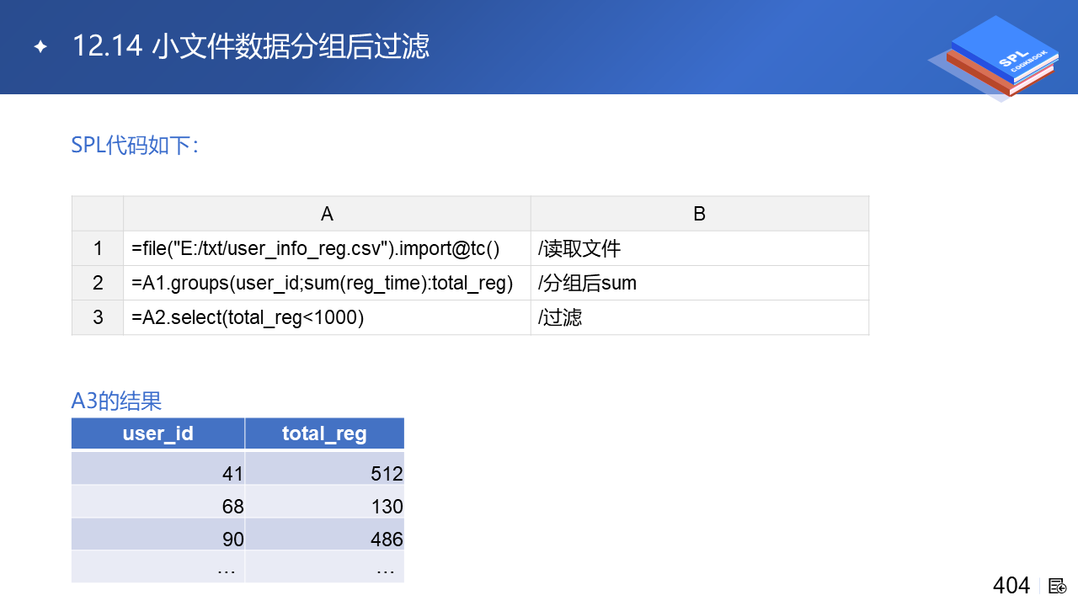Click the total_reg value 512
Image resolution: width=1078 pixels, height=606 pixels.
tap(387, 474)
